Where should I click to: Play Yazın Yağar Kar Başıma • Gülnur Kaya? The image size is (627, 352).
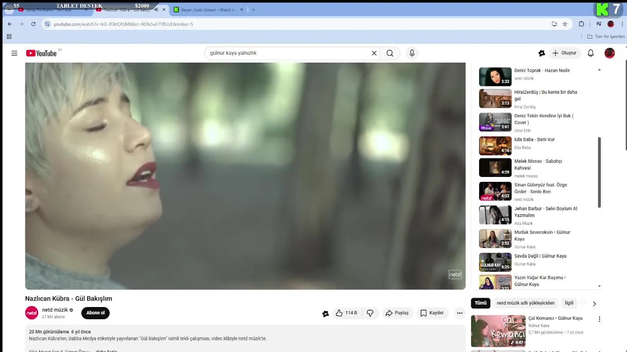pos(534,281)
